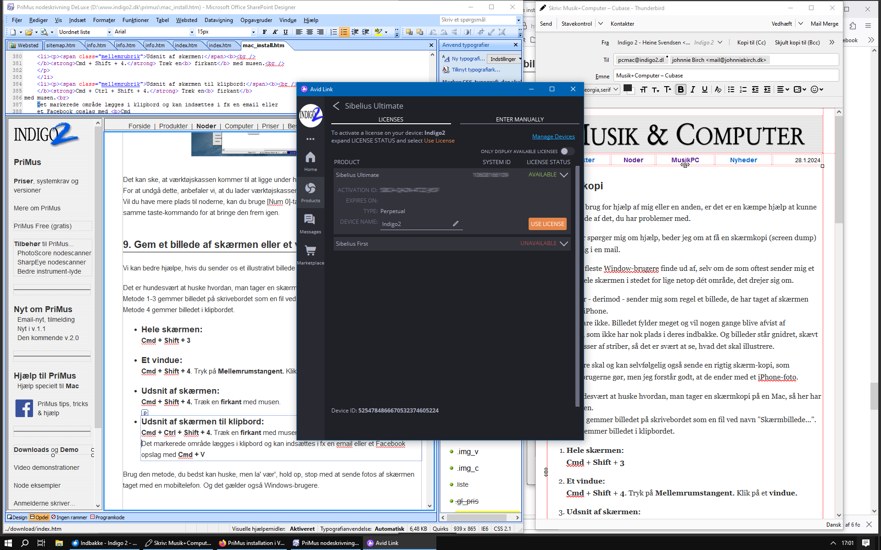Go back with the arrow beside Sibelius Ultimate

336,106
